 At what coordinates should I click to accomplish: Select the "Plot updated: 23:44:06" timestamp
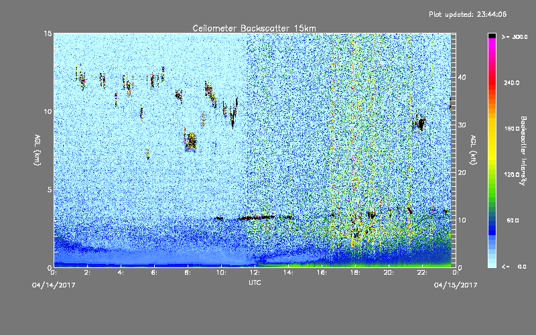(x=468, y=14)
